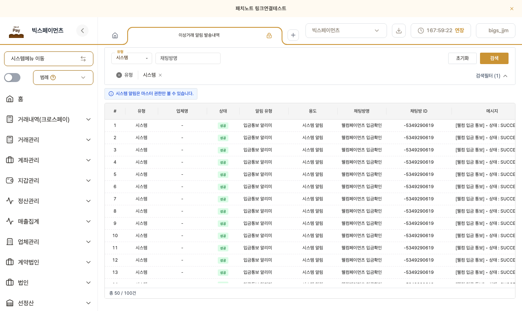The width and height of the screenshot is (522, 311).
Task: Click the clock icon in the session timer
Action: point(421,31)
